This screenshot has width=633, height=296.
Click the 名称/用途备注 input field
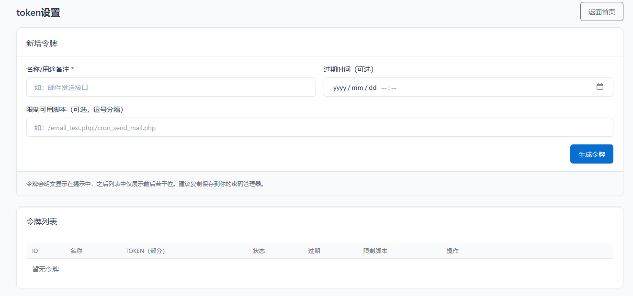[171, 87]
